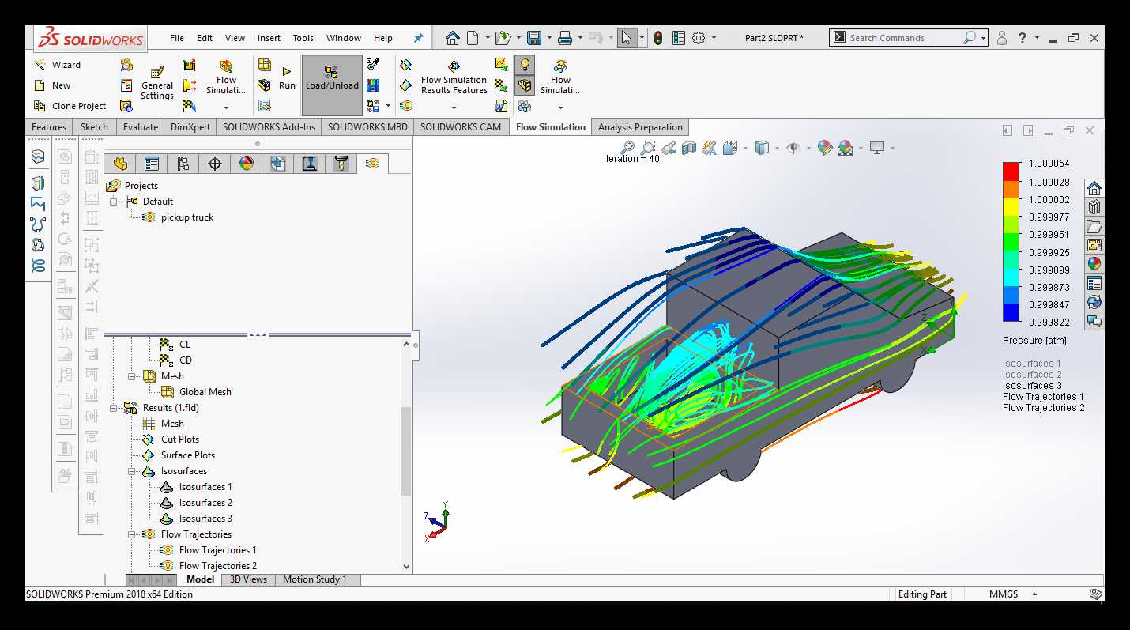Screen dimensions: 1130x630
Task: Toggle display lighting bulb icon
Action: 525,65
